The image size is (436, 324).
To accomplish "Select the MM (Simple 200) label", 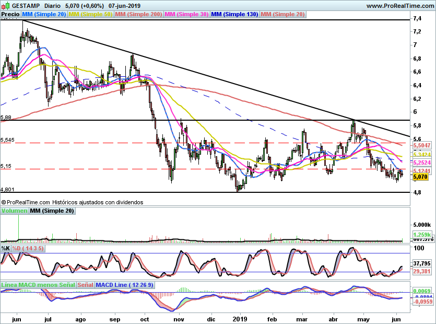I will click(138, 14).
